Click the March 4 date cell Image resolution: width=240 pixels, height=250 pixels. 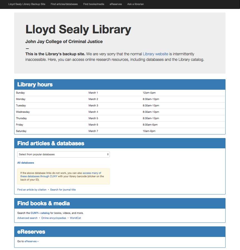click(93, 112)
